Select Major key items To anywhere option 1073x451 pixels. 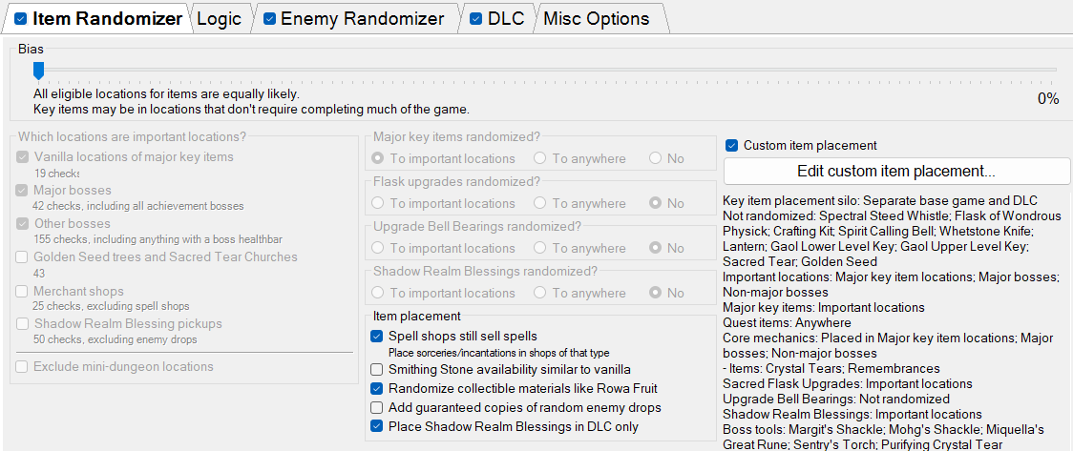(x=540, y=159)
